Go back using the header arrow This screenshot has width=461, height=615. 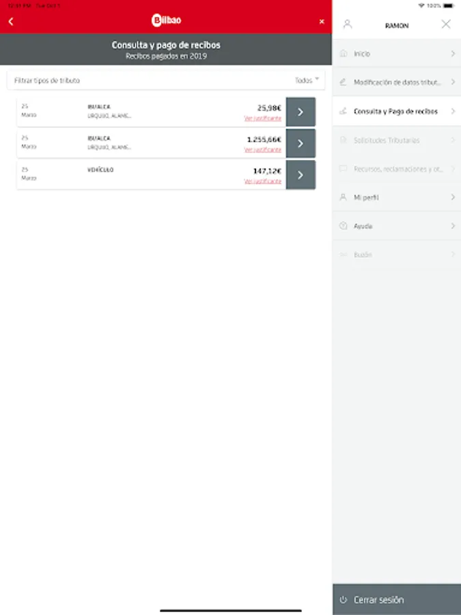point(11,21)
